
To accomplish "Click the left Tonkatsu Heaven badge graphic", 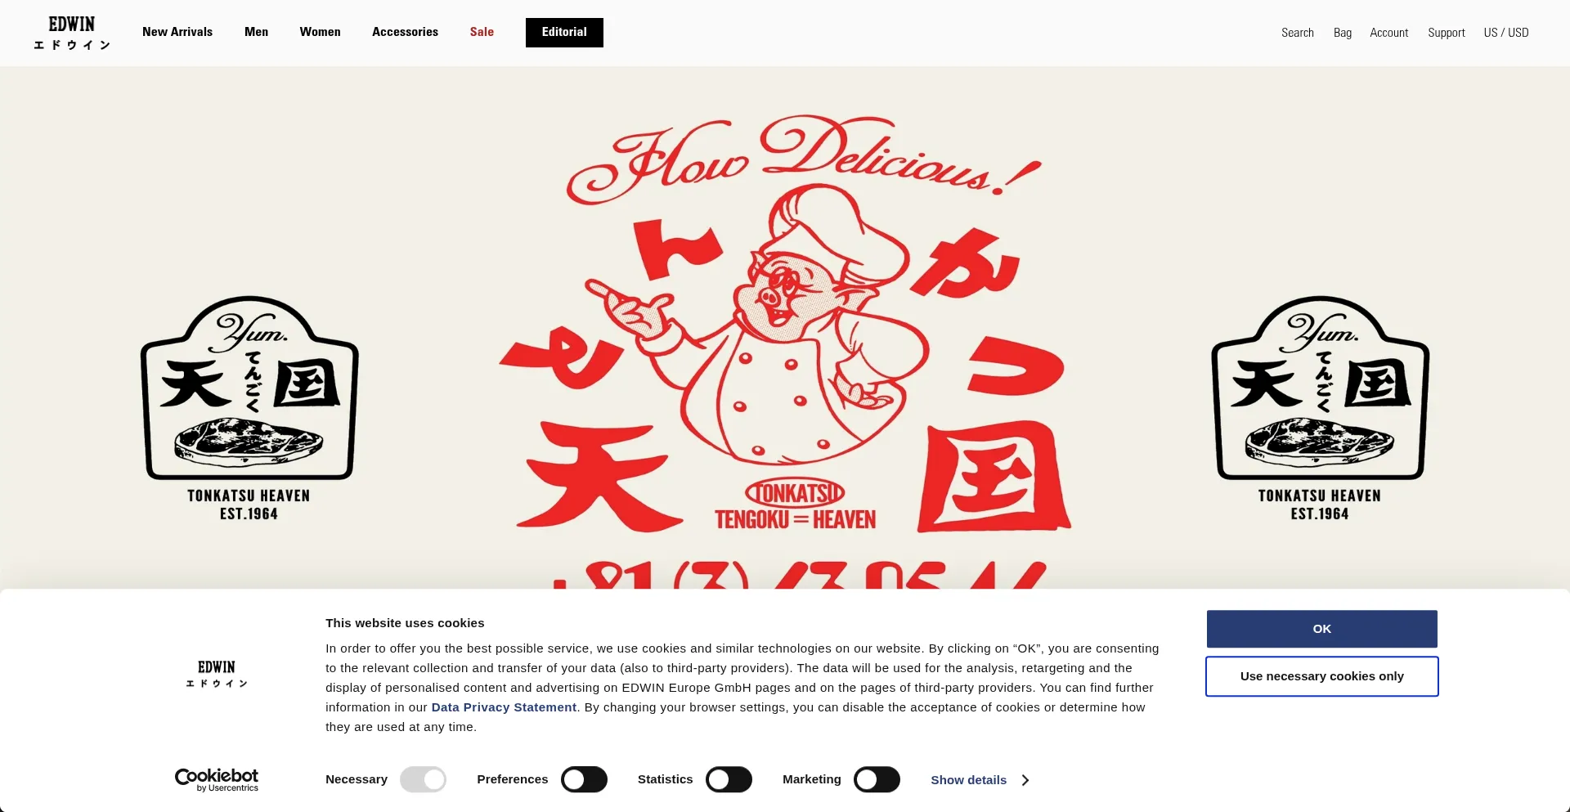I will tap(249, 408).
